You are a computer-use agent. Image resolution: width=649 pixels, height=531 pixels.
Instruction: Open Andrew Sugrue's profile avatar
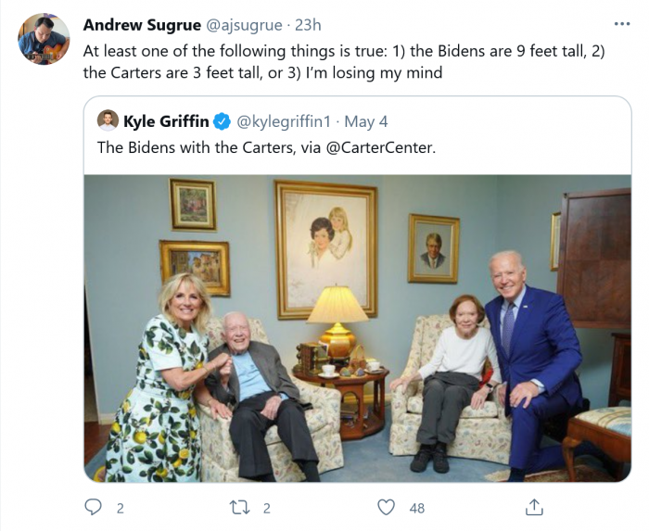pyautogui.click(x=44, y=39)
